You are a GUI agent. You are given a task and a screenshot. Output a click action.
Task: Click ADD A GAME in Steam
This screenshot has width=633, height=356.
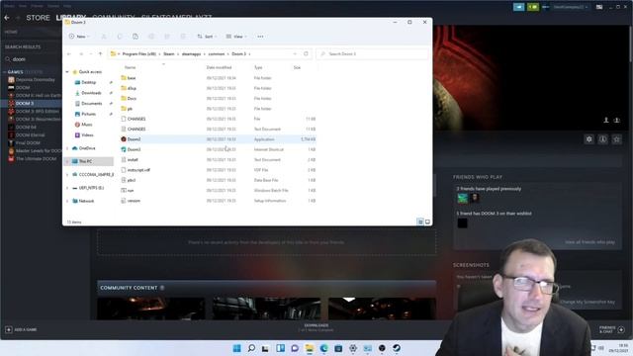click(21, 329)
